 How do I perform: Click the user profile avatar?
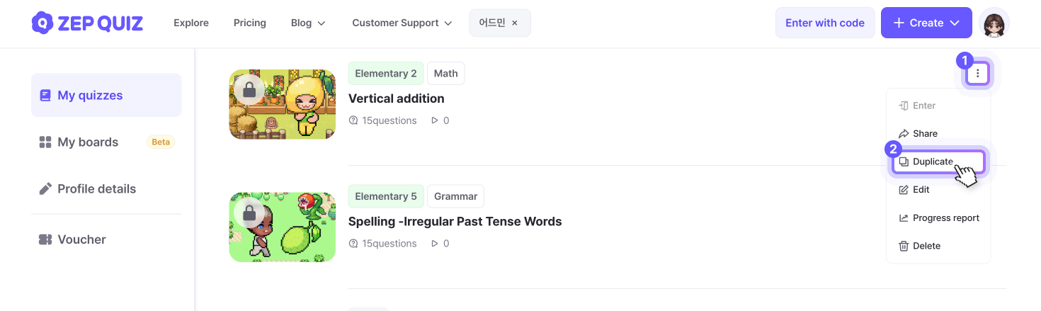(x=994, y=23)
